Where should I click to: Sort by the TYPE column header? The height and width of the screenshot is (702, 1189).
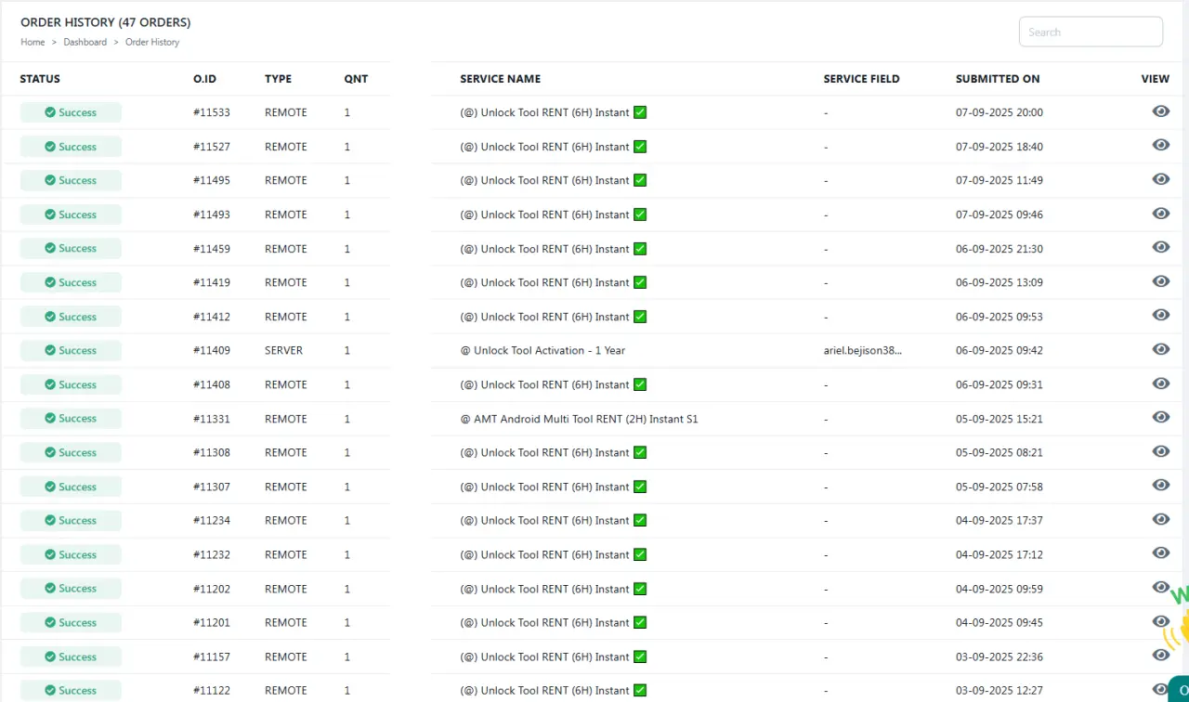[x=278, y=79]
